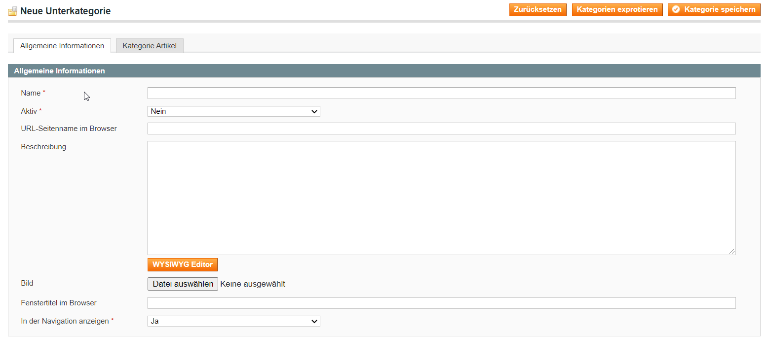
Task: Click the In der Navigation anzeigen label
Action: [x=65, y=321]
